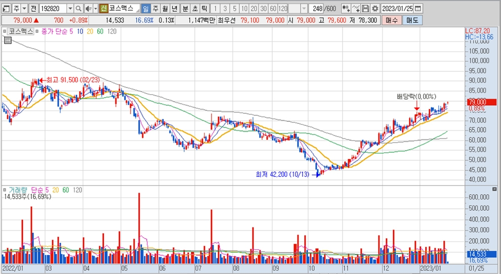Expand the sound options dropdown arrow
This screenshot has width=501, height=274.
pos(96,8)
